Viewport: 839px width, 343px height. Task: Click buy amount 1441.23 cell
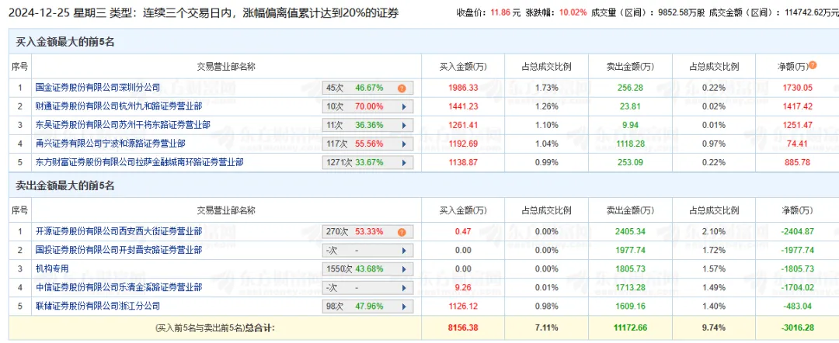(463, 106)
